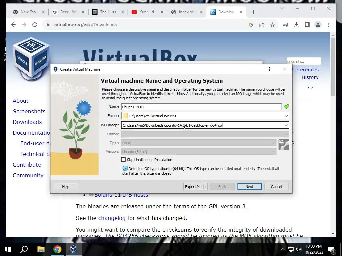Open the About sidebar link

[x=20, y=101]
